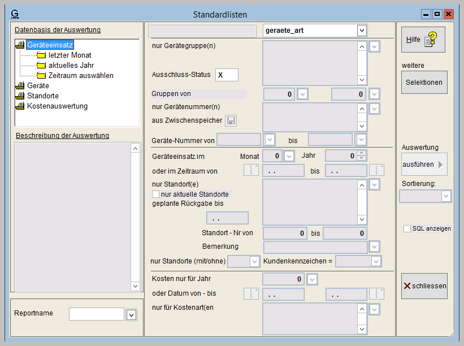
Task: Click the Selektionen button
Action: [424, 83]
